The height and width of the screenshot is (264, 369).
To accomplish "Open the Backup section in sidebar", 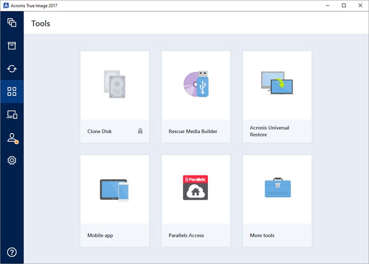I will pyautogui.click(x=12, y=22).
